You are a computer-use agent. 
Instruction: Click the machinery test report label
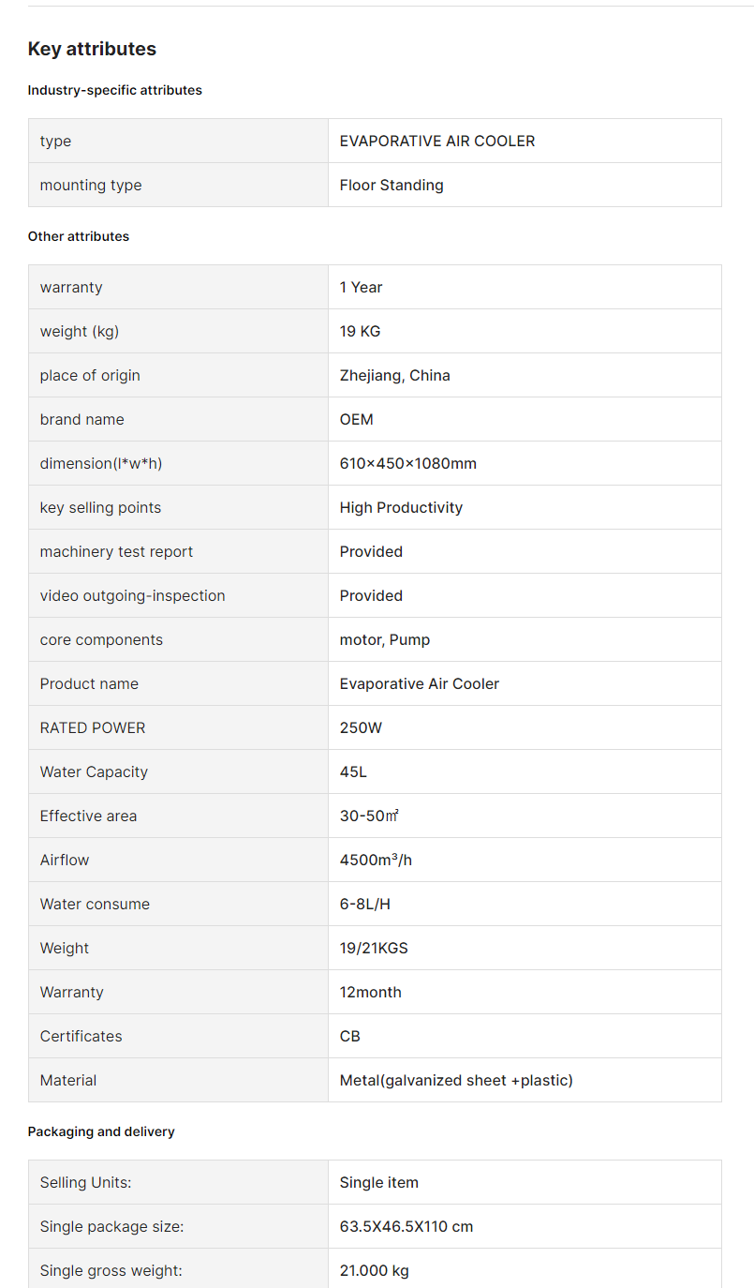coord(116,551)
